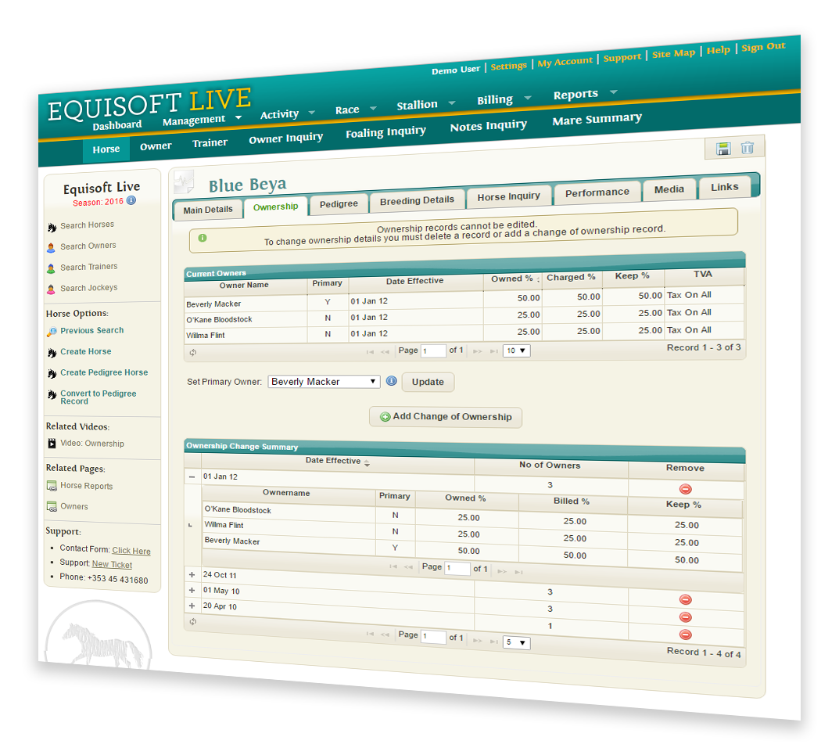Click Add Change of Ownership button
The width and height of the screenshot is (839, 755).
click(x=446, y=416)
